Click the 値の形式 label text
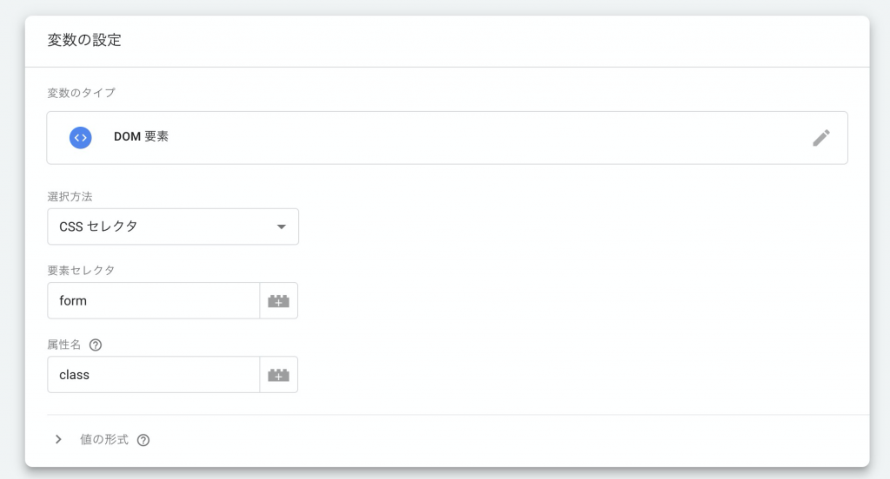The image size is (890, 479). click(104, 439)
